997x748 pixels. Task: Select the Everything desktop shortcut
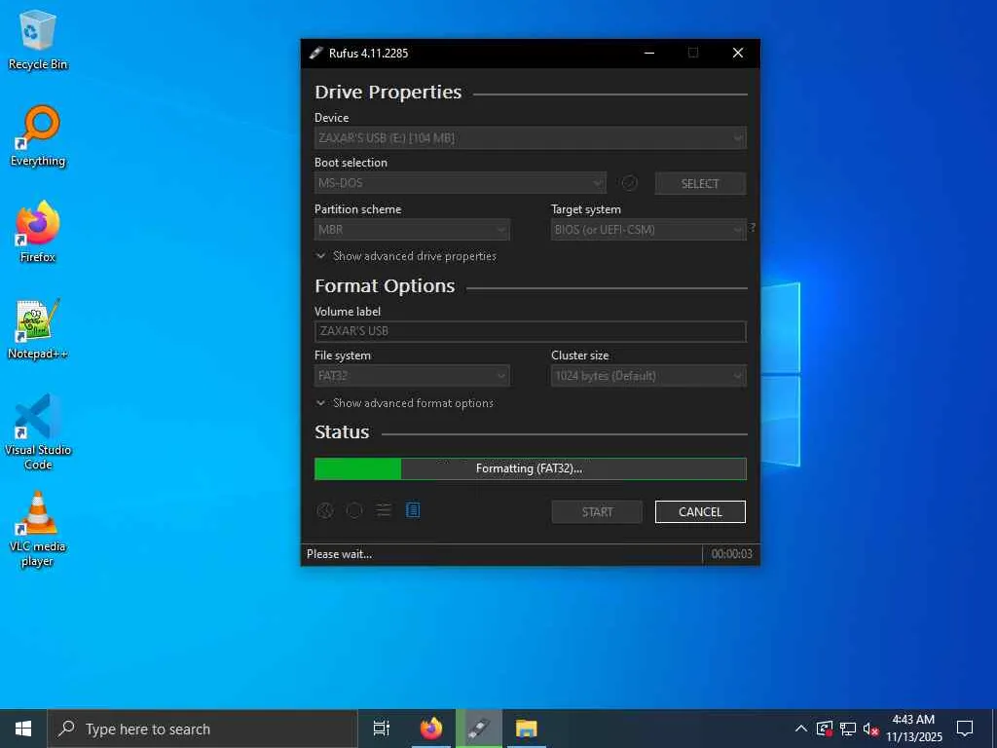click(x=38, y=136)
